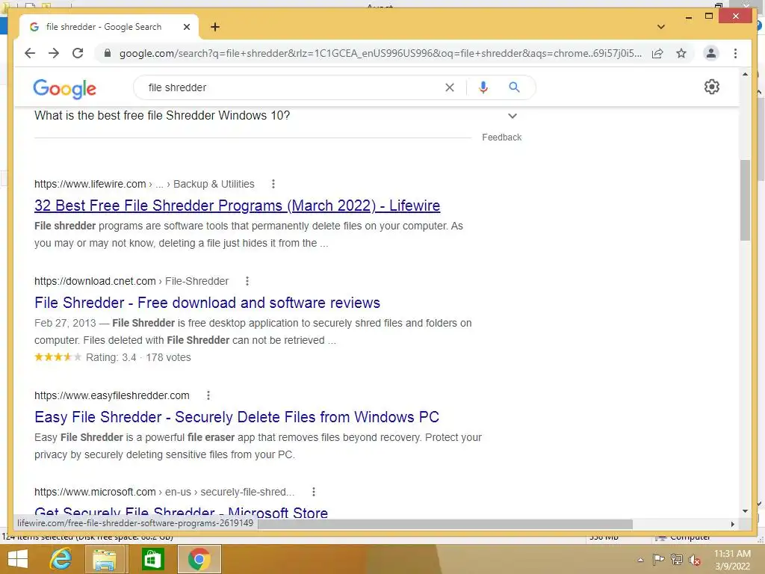Open Chrome's three-dot menu

(x=735, y=53)
